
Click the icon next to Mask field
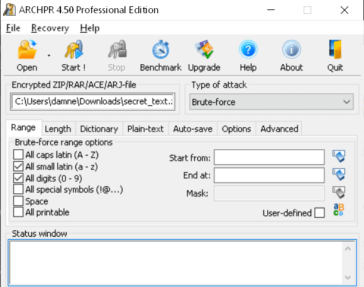(339, 193)
